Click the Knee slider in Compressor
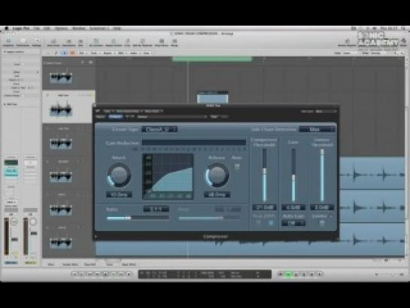 pyautogui.click(x=209, y=218)
